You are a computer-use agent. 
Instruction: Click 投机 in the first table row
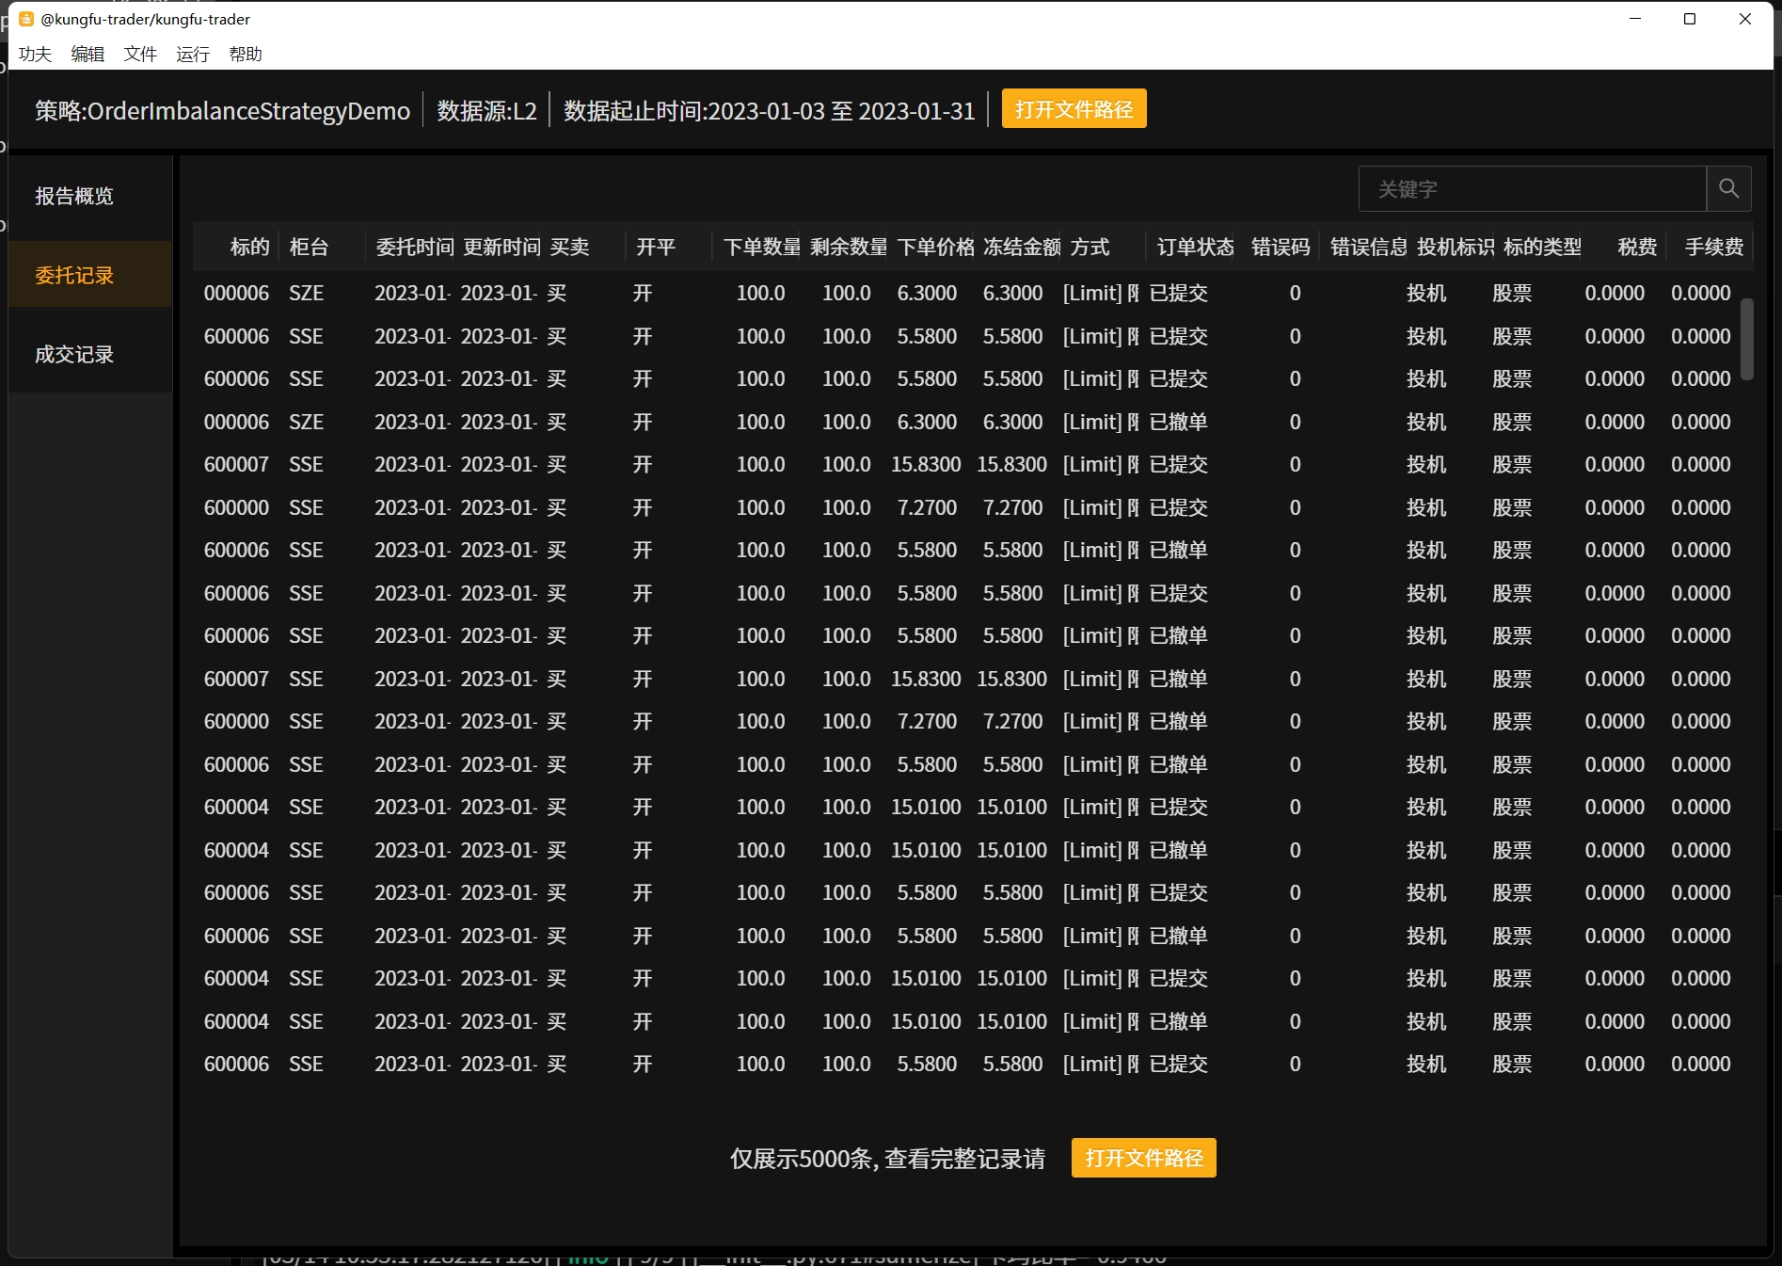(x=1426, y=293)
